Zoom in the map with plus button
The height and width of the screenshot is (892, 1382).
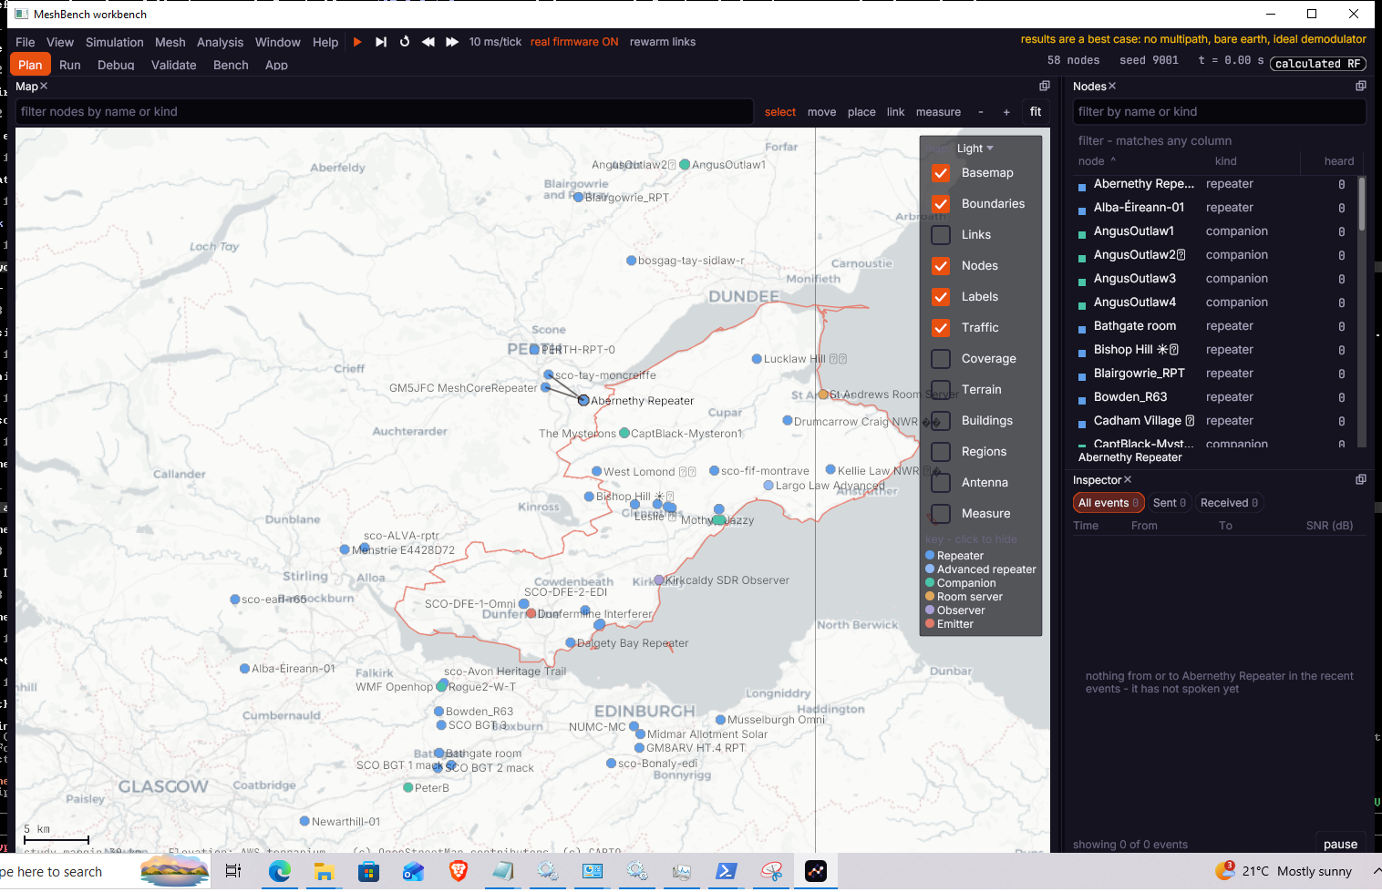pyautogui.click(x=1006, y=112)
